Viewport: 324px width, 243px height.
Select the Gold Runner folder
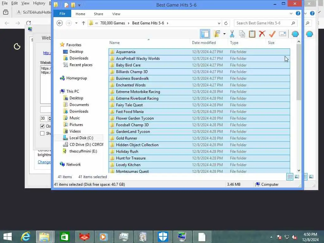point(199,138)
